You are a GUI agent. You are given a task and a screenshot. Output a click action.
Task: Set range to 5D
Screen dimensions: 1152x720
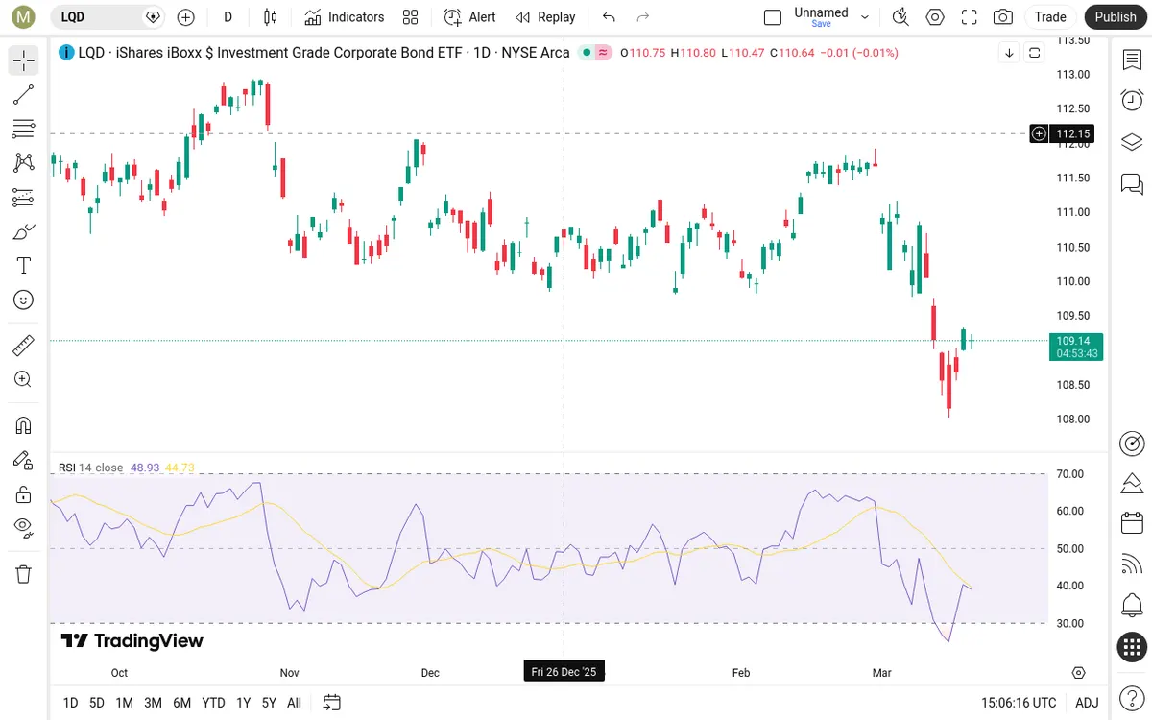[x=97, y=703]
